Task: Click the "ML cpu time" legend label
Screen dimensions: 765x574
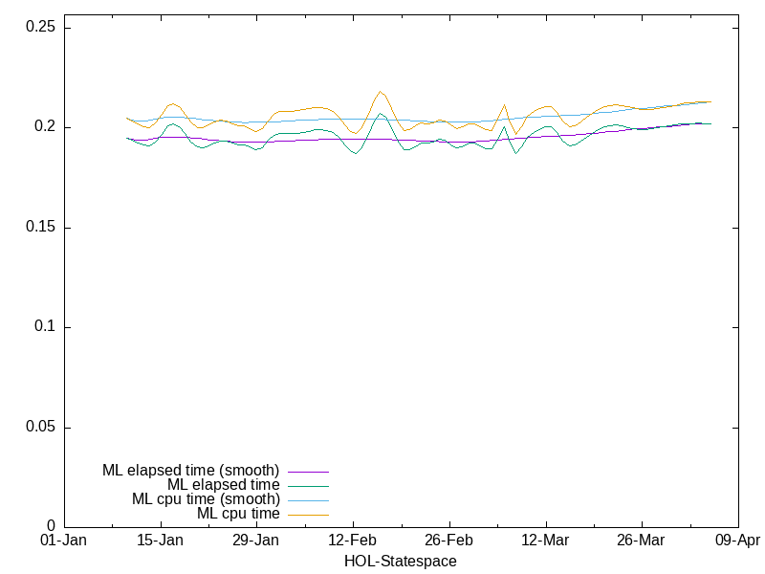Action: pyautogui.click(x=238, y=514)
